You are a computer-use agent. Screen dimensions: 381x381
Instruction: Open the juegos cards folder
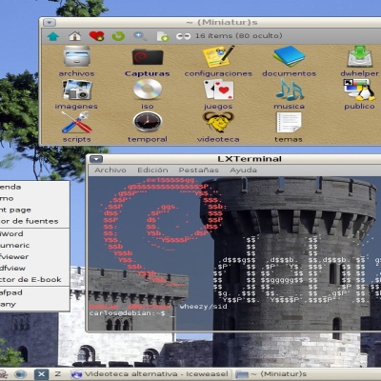pos(218,94)
